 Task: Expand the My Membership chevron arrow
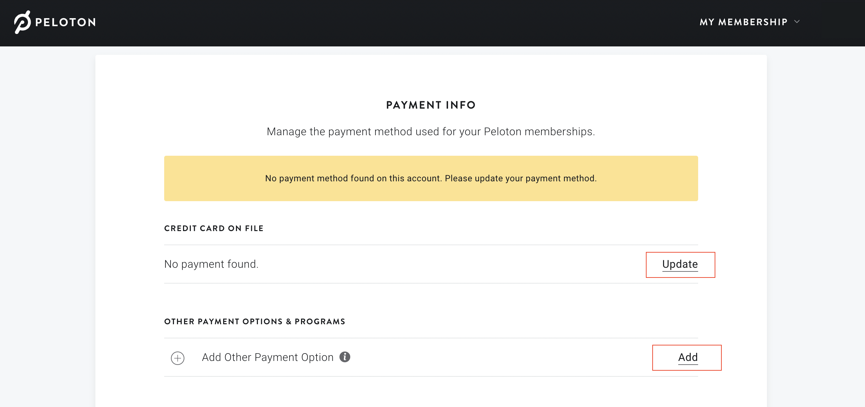[797, 22]
